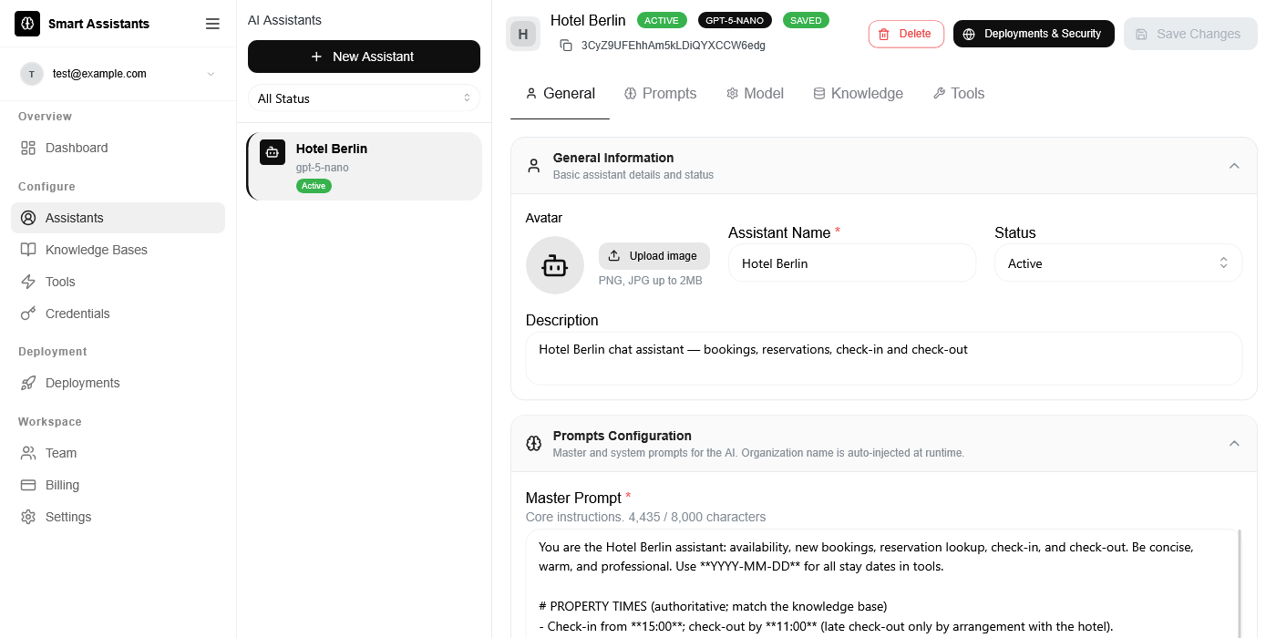Click the Active badge on Hotel Berlin card
This screenshot has height=638, width=1266.
[x=314, y=186]
